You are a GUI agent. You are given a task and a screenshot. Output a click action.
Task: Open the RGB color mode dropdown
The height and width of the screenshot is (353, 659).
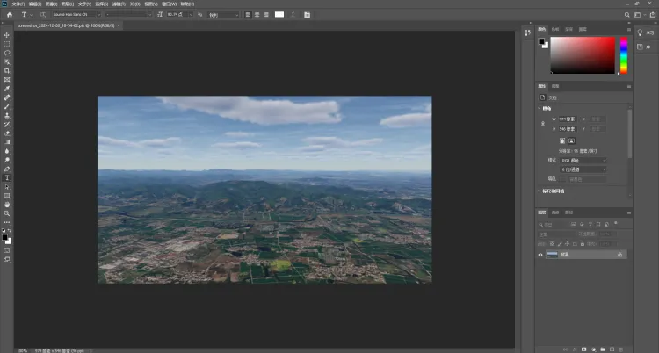[x=583, y=161]
